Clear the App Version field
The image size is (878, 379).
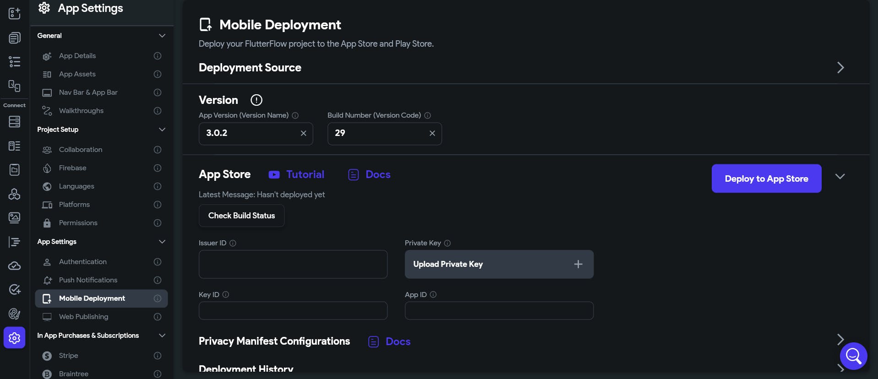pos(303,133)
